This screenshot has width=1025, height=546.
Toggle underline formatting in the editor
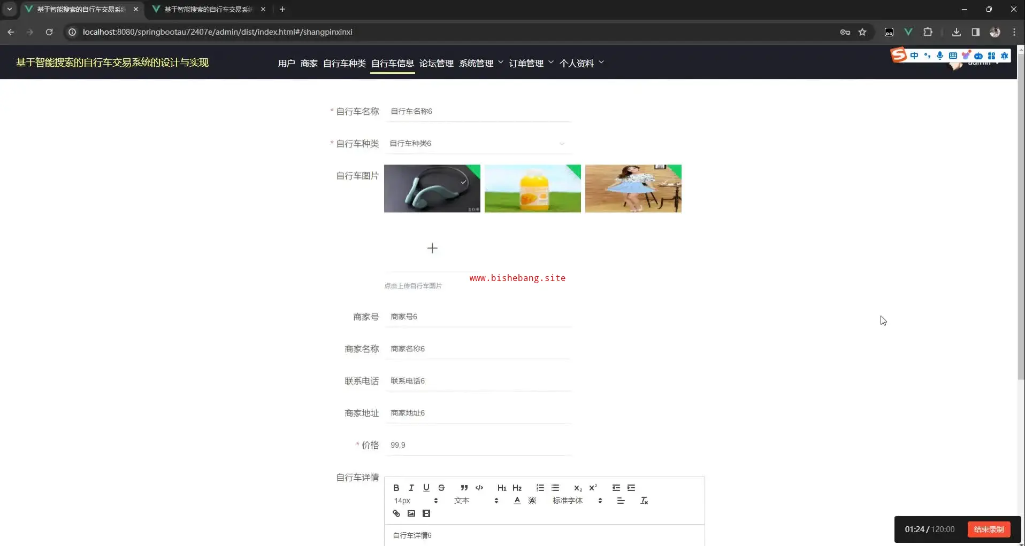point(426,488)
